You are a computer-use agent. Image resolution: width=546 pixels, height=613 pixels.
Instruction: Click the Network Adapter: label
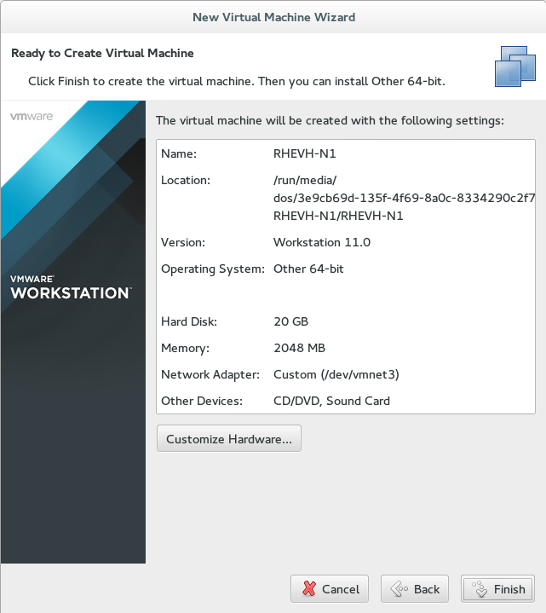click(x=210, y=374)
